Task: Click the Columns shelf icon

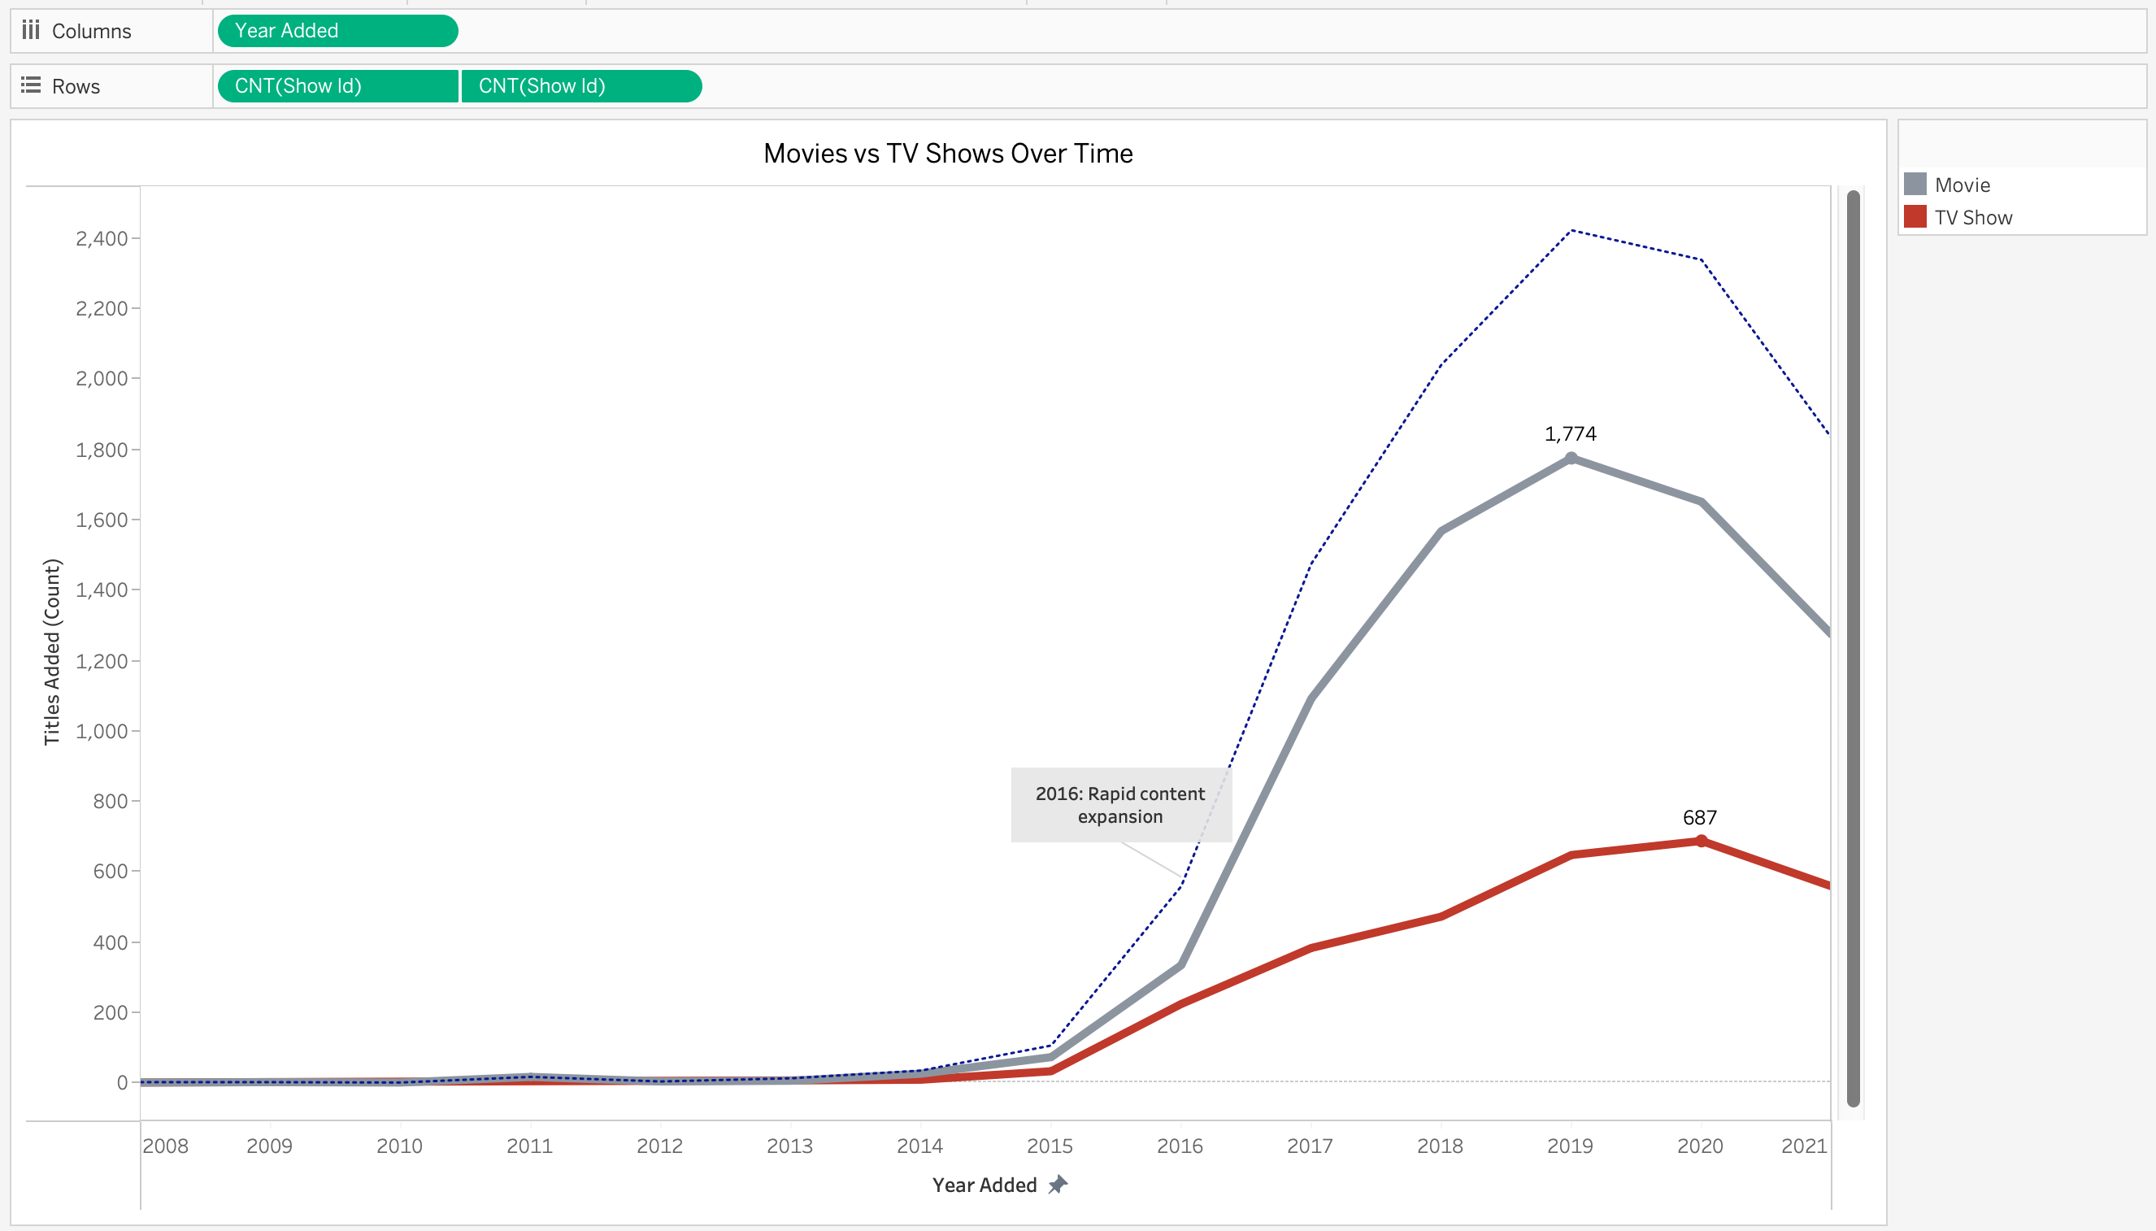Action: [31, 30]
